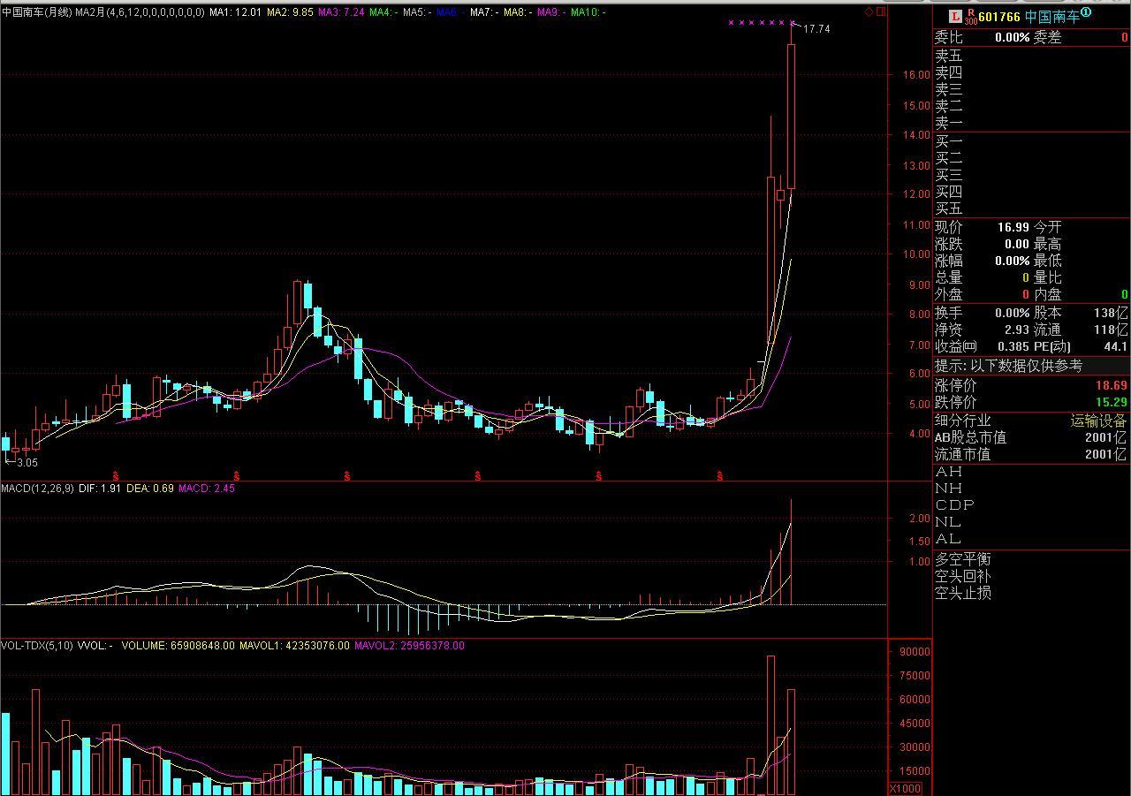Click the latest tall red candlestick
This screenshot has width=1131, height=796.
[x=791, y=116]
